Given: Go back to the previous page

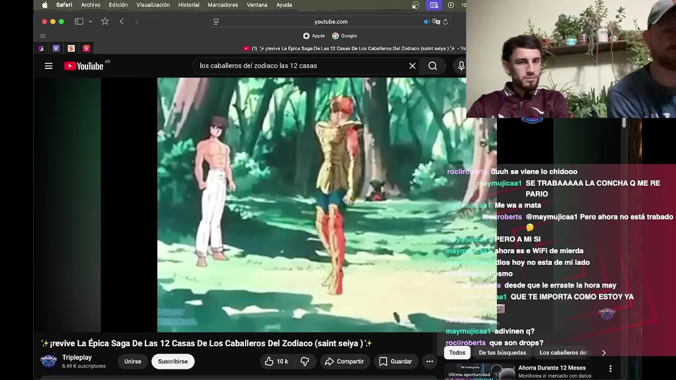Looking at the screenshot, I should (x=121, y=22).
